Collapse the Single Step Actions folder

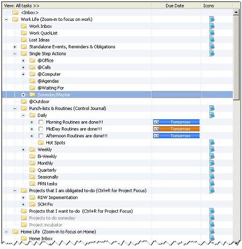(15, 54)
